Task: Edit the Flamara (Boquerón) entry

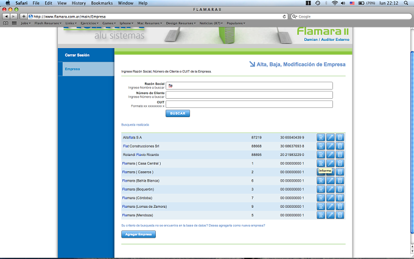Action: (331, 190)
